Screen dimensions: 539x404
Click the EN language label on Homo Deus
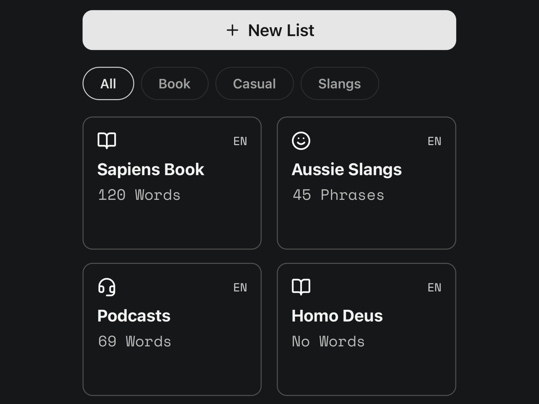tap(434, 288)
